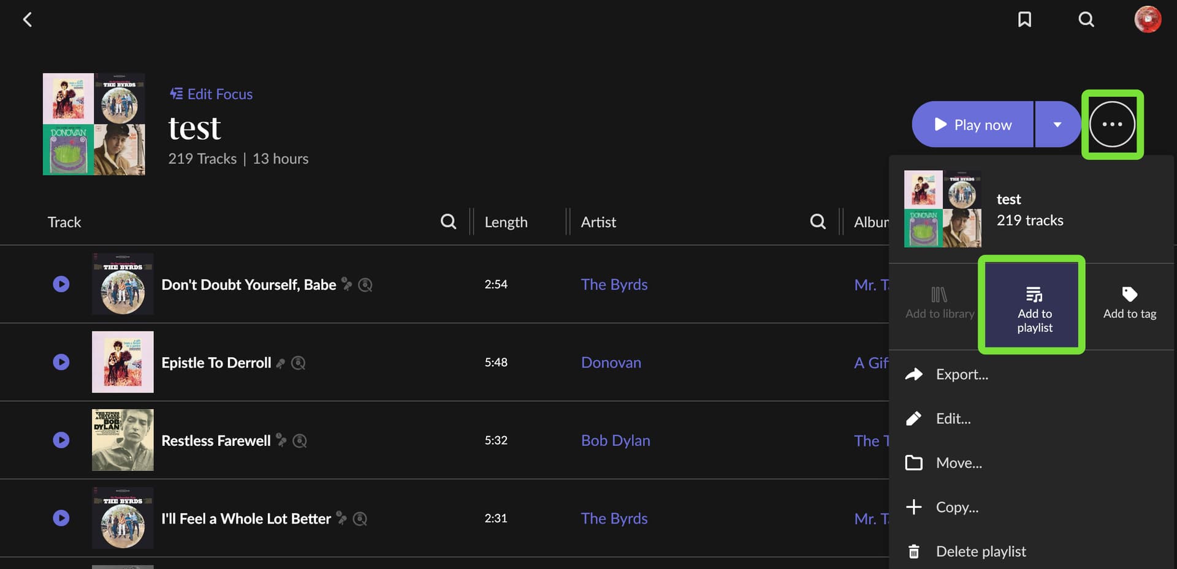Choose Delete playlist menu entry

(981, 551)
